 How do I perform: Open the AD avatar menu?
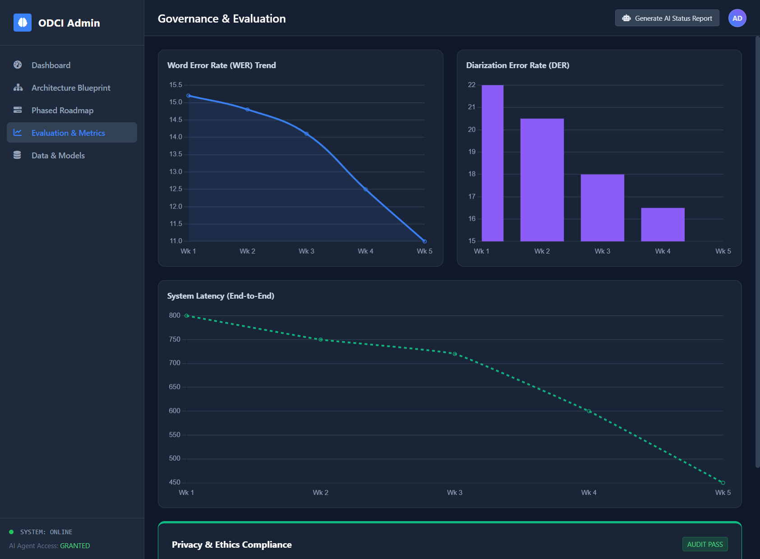tap(737, 18)
